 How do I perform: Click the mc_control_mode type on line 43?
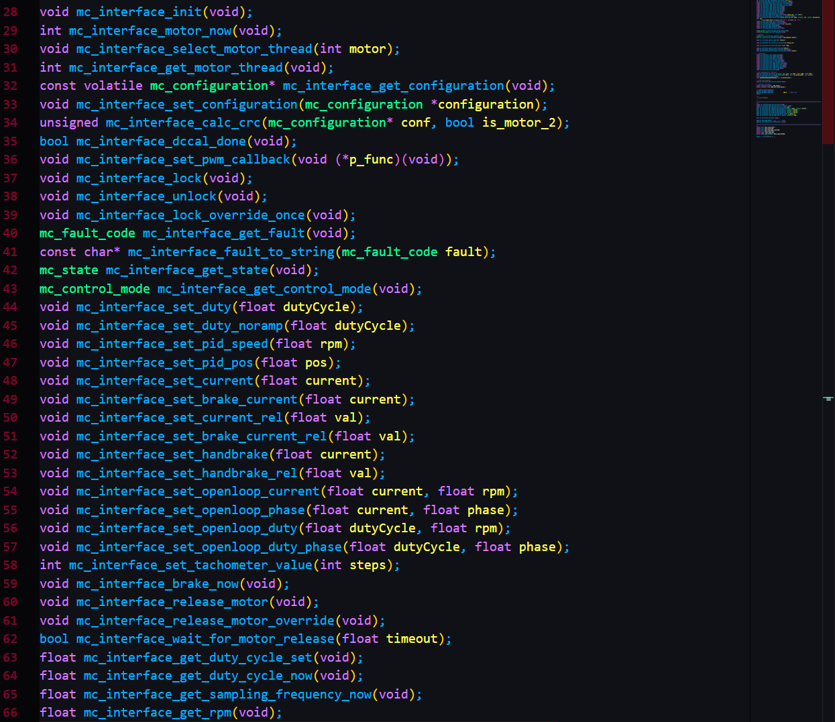pos(95,289)
